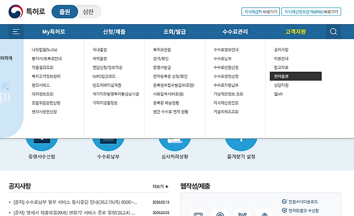The image size is (354, 216).
Task: Select 가상계좌정보 조회 submenu item
Action: pos(228,94)
